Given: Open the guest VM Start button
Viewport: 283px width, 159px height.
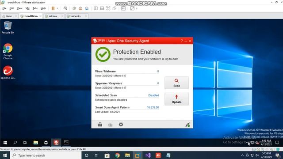Looking at the screenshot, I should tap(5, 143).
